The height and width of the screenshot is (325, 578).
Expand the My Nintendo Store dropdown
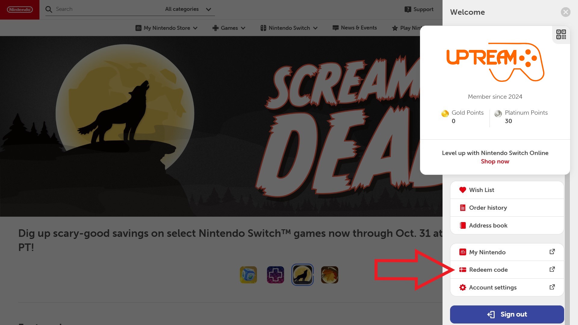coord(166,28)
